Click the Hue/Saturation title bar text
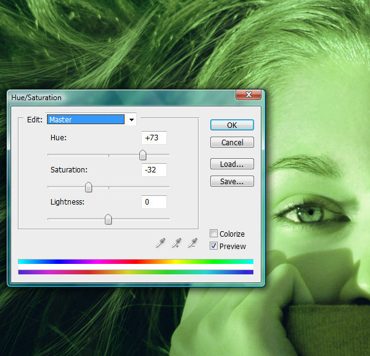The image size is (370, 356). click(36, 98)
